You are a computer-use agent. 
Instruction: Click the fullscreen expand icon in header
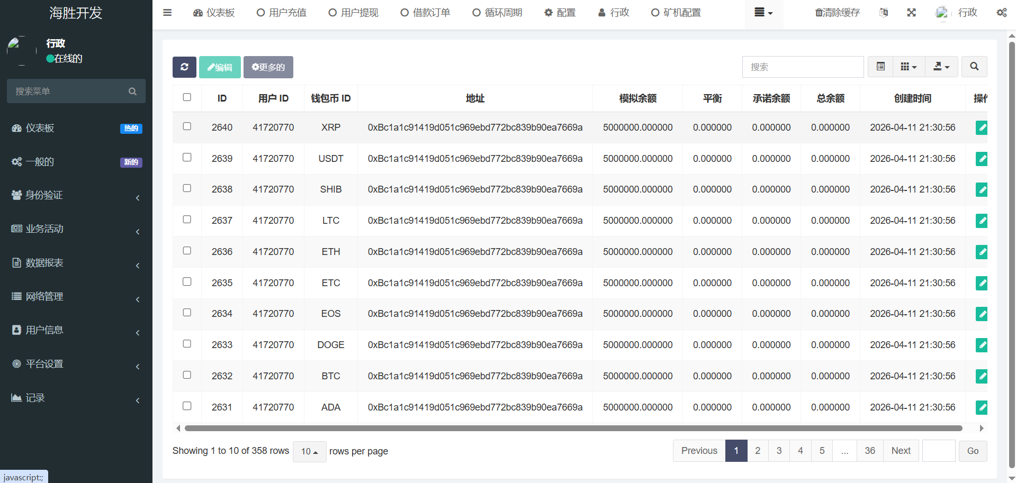pyautogui.click(x=911, y=13)
